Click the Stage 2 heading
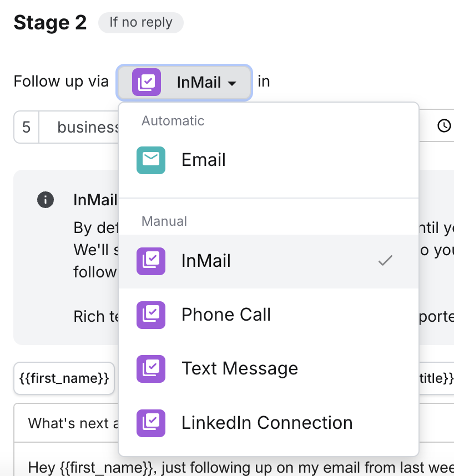Screen dimensions: 454x476 pos(50,23)
